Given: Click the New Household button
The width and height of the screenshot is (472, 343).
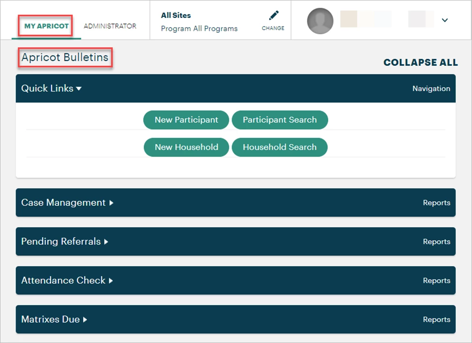Looking at the screenshot, I should click(186, 147).
